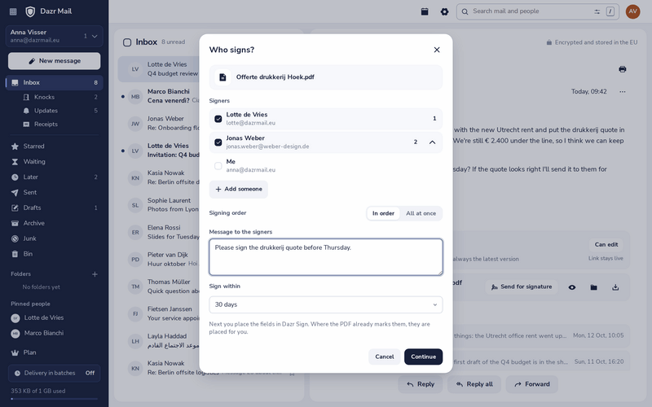Image resolution: width=652 pixels, height=407 pixels.
Task: Print the open message
Action: pos(623,69)
